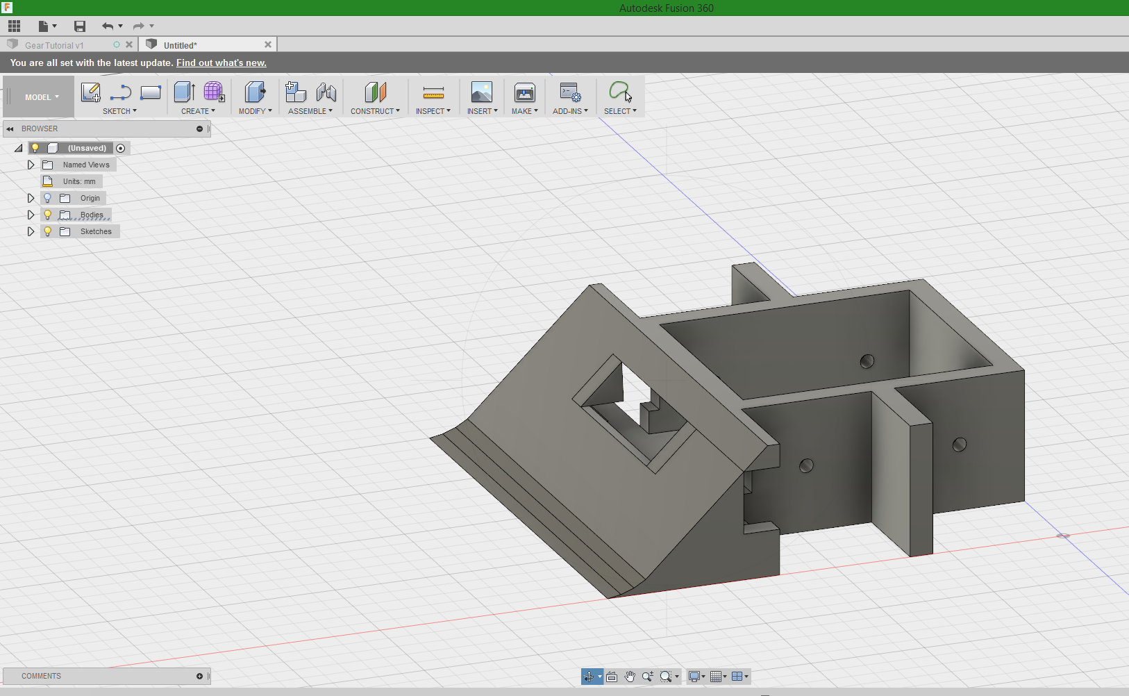Open the MODEL workspace switcher
This screenshot has height=696, width=1129.
point(38,97)
